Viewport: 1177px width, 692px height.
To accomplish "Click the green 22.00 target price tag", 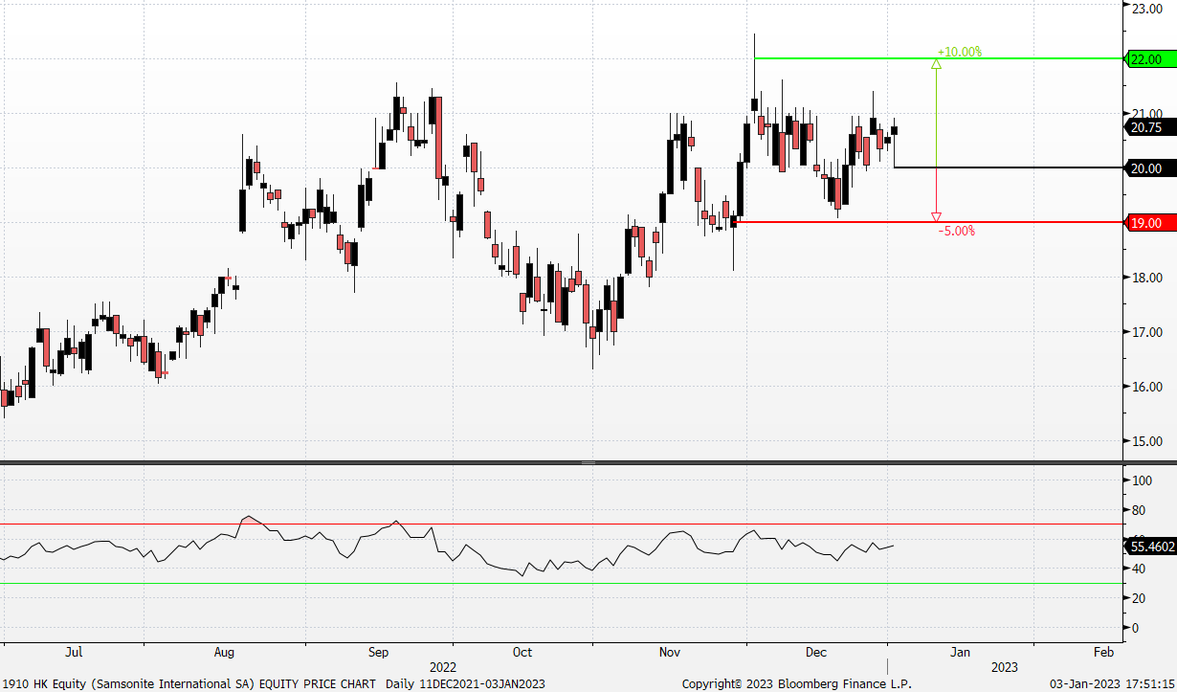I will click(x=1146, y=59).
